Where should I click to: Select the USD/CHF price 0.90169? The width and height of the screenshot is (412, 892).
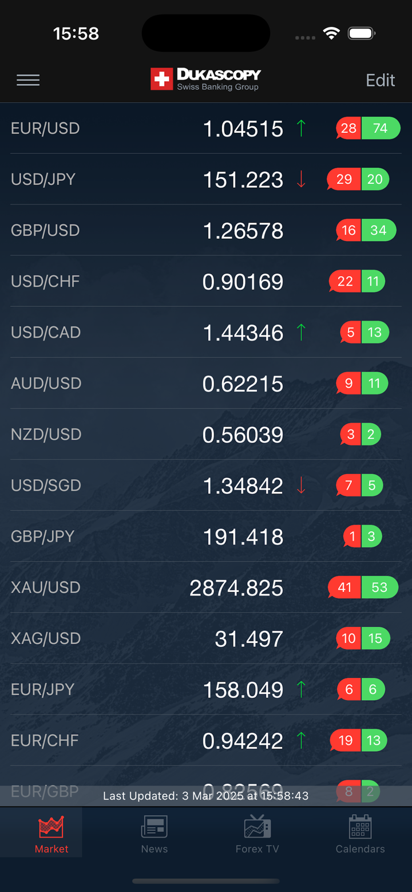coord(243,282)
